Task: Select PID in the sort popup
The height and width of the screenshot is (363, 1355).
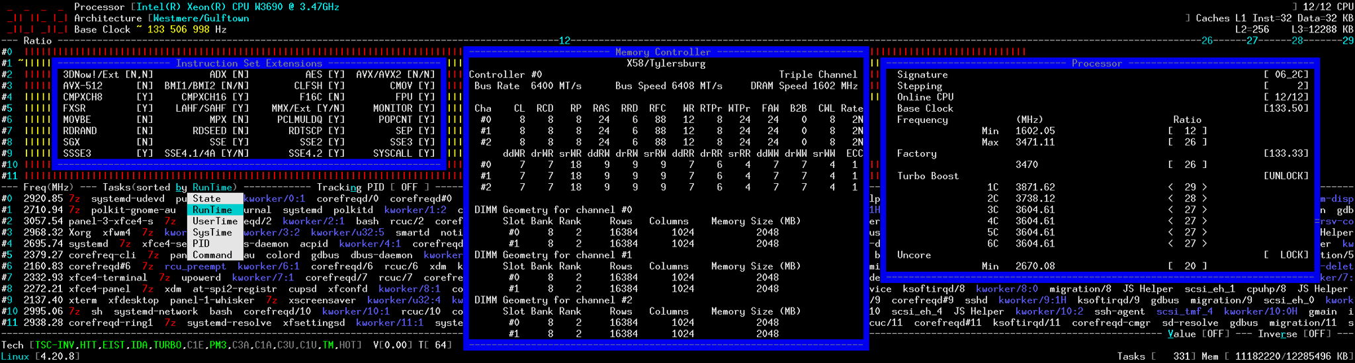Action: [x=215, y=243]
